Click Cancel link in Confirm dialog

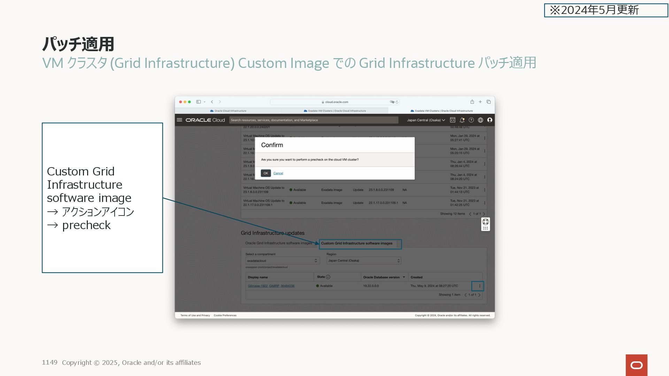278,173
